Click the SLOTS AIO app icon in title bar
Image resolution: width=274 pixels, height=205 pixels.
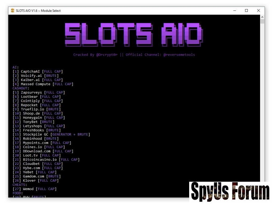[x=12, y=11]
